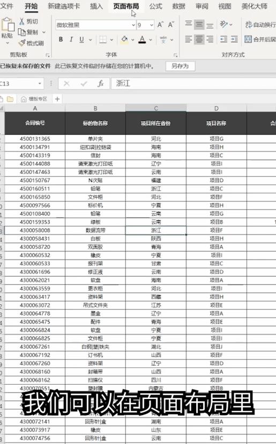Select column C header

point(156,108)
